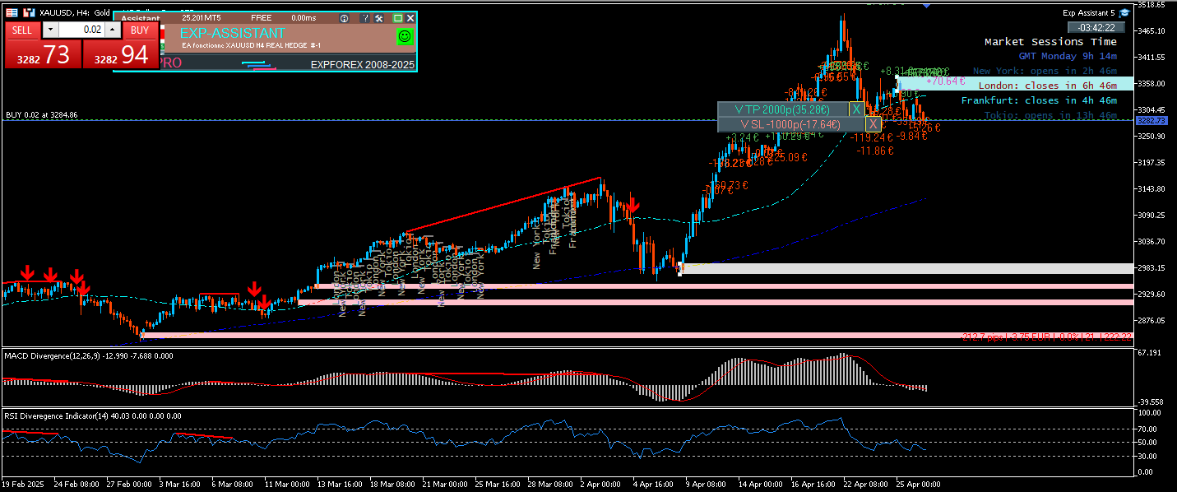Click the Exp Assistant 5 expert name
Screen dimensions: 1177x492
click(1089, 12)
